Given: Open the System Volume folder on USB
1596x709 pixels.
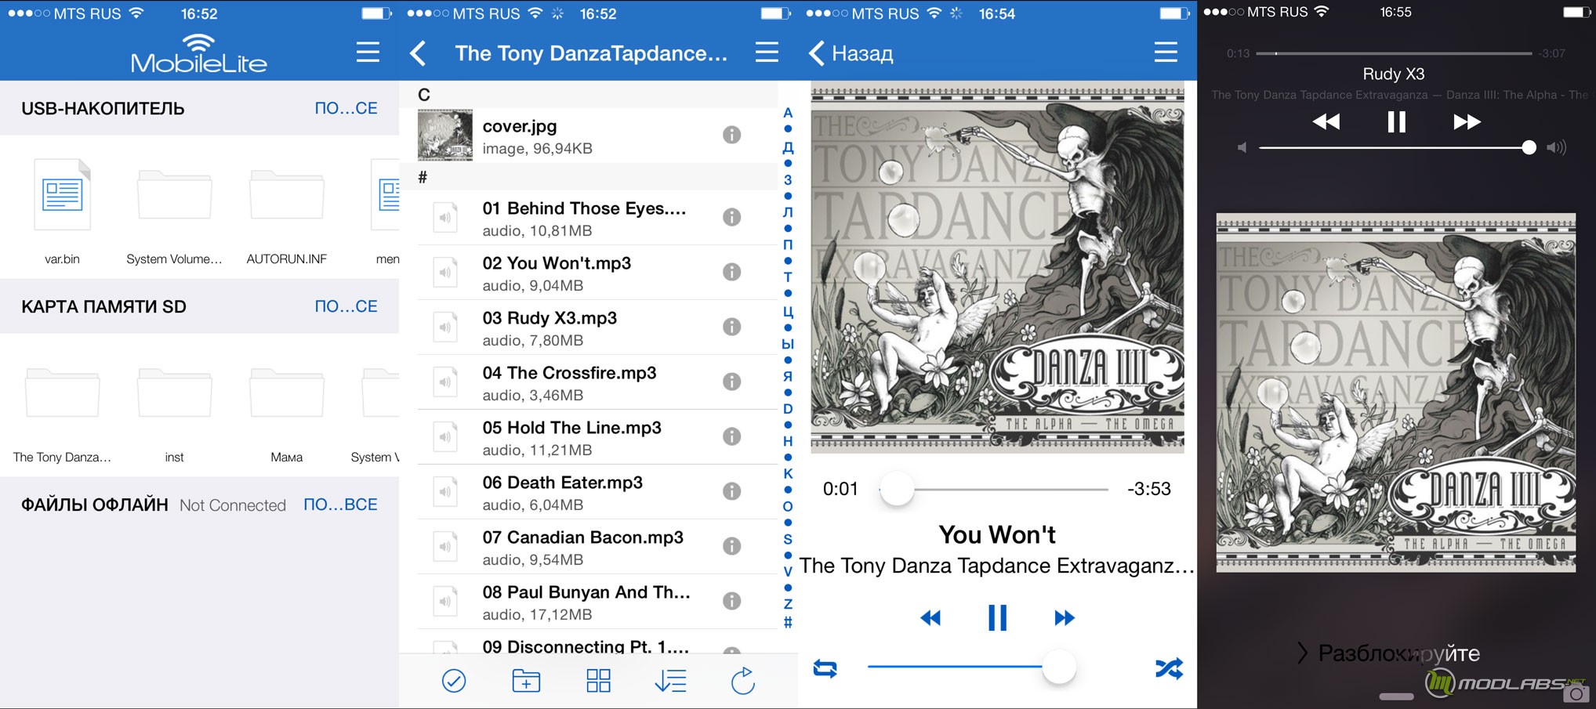Looking at the screenshot, I should click(174, 195).
